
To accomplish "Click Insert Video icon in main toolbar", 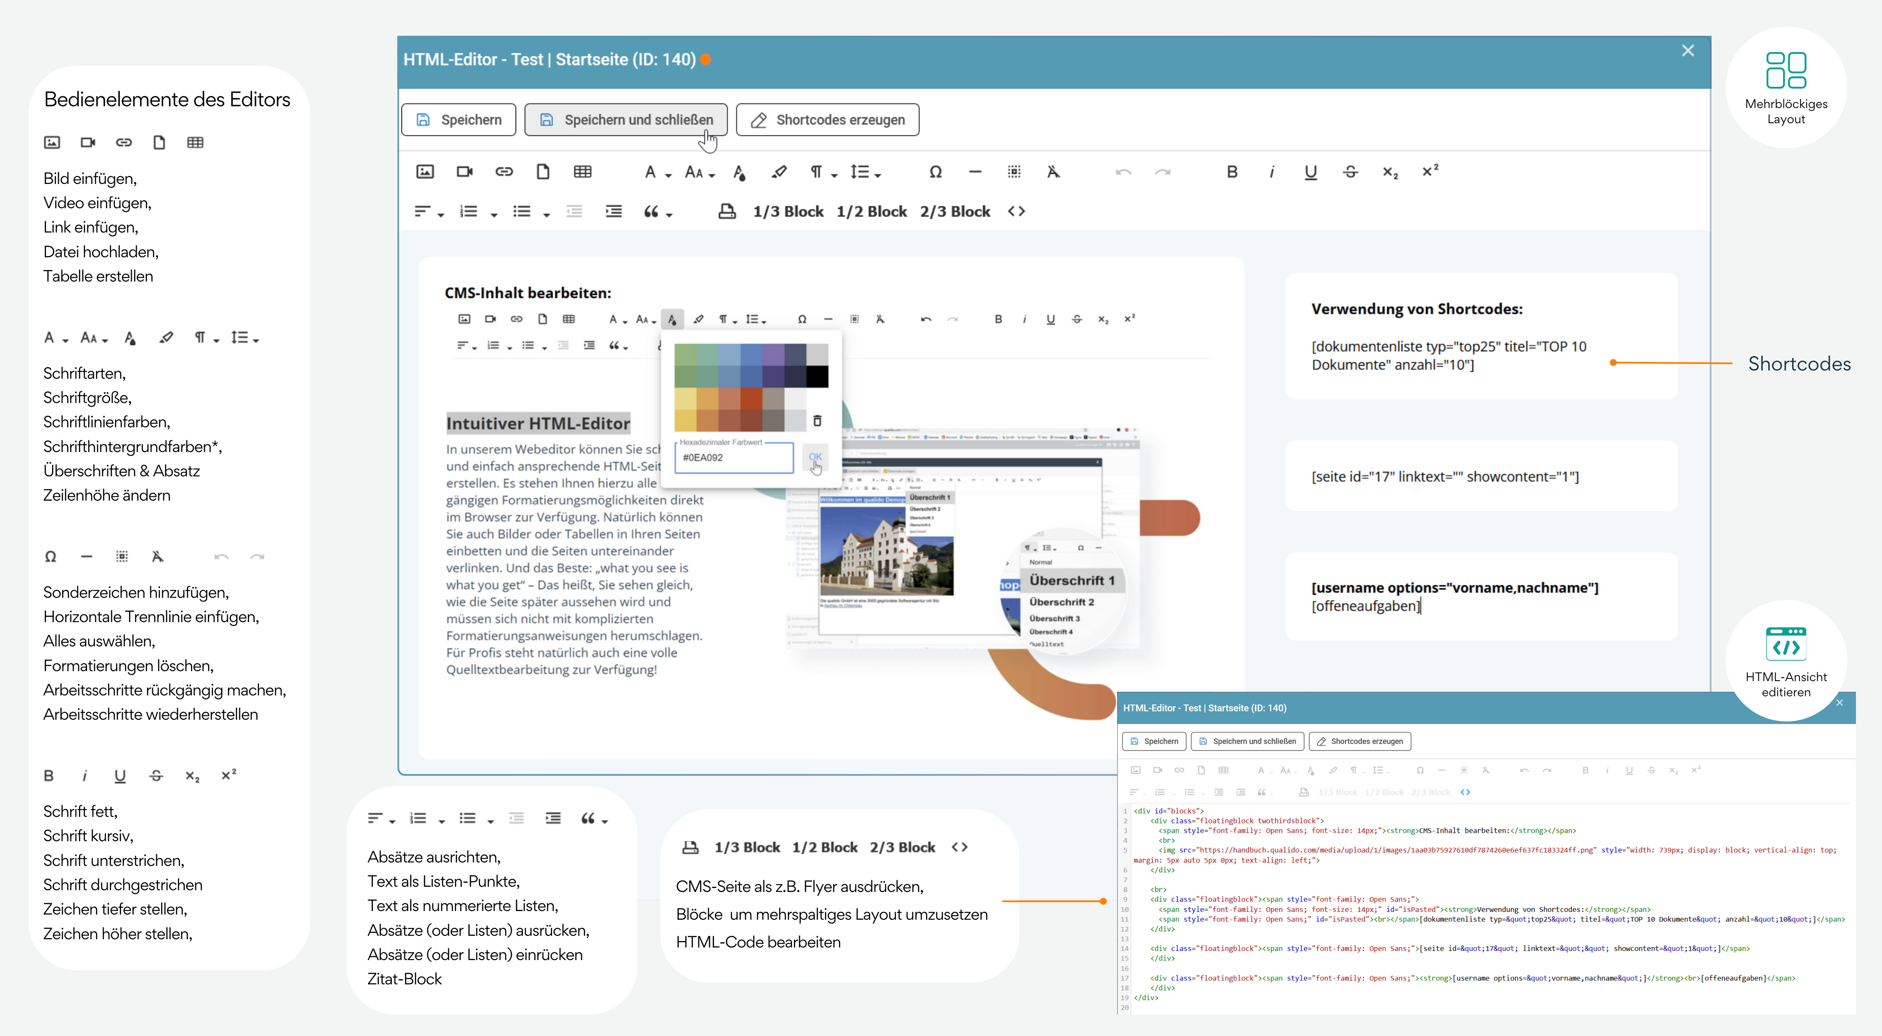I will (x=465, y=171).
